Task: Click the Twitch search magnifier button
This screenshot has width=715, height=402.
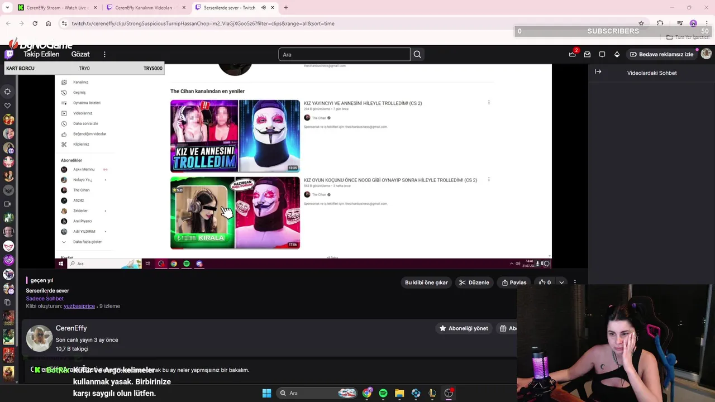Action: 417,54
